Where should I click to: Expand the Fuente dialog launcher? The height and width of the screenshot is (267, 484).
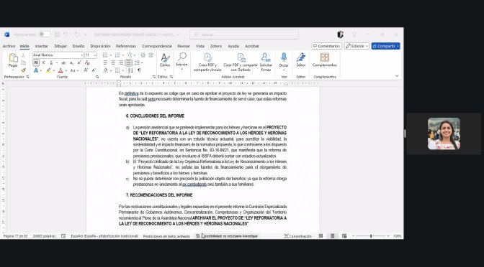[97, 77]
